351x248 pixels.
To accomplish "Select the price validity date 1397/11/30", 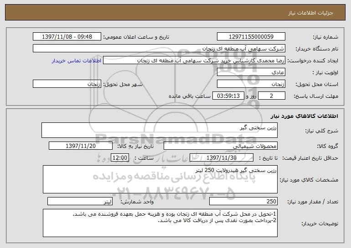I will pos(222,158).
